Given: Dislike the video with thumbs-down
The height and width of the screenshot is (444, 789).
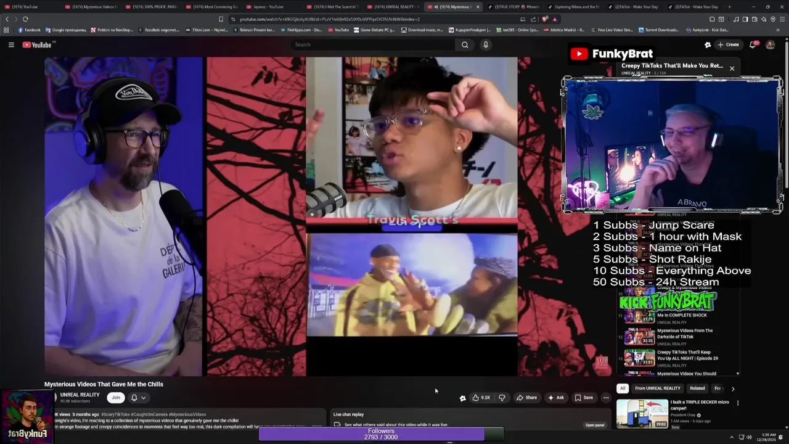Looking at the screenshot, I should coord(502,398).
